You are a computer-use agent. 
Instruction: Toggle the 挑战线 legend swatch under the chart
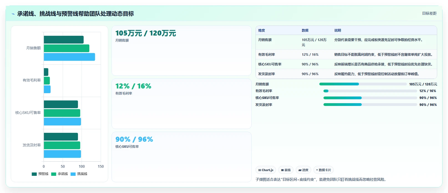coord(73,174)
